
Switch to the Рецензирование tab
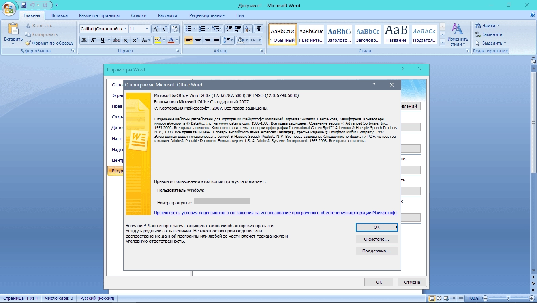click(207, 15)
